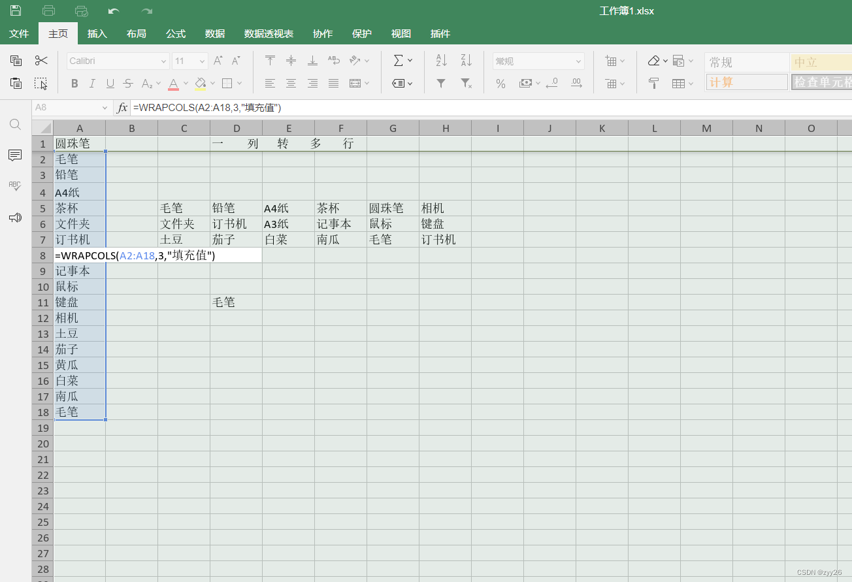Apply yellow fill color

click(201, 84)
